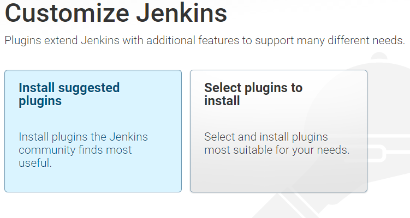
Task: Click the word "Customize" in the heading
Action: click(x=64, y=14)
